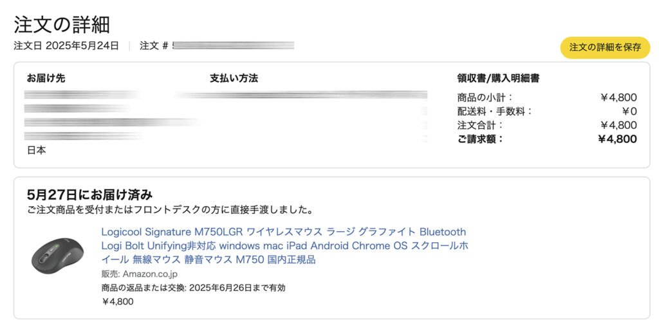659x322 pixels.
Task: Open the Logicool Signature M750LGR product link
Action: tap(284, 245)
